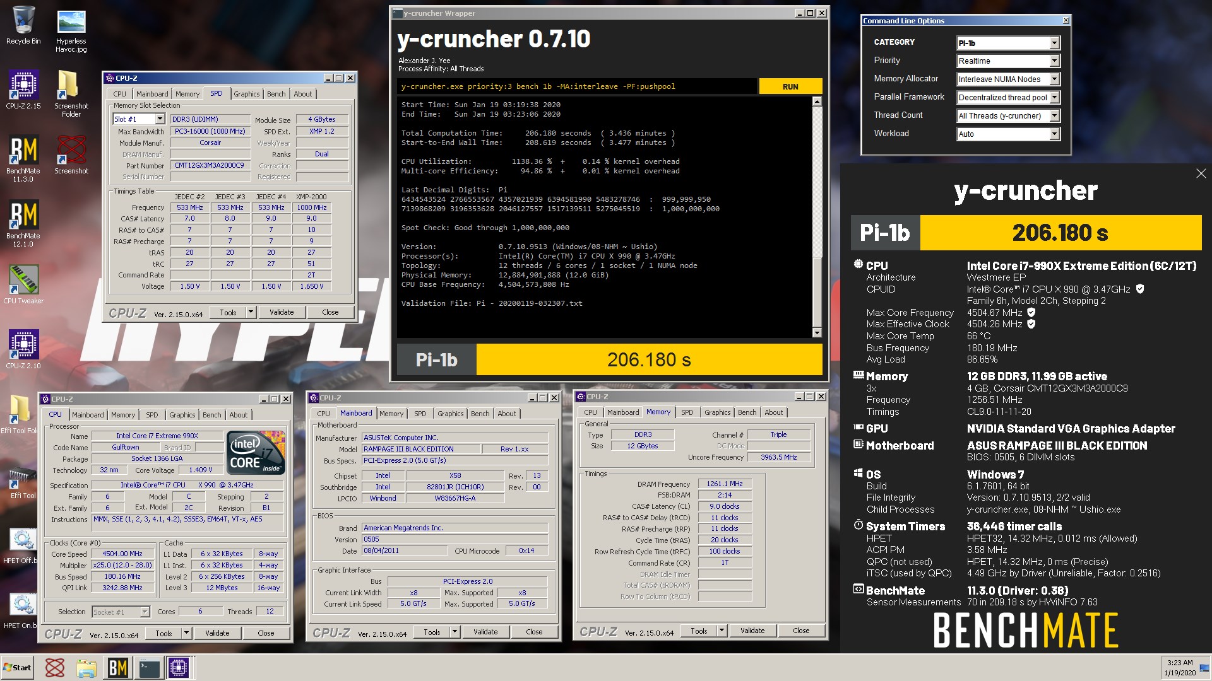The image size is (1212, 681).
Task: Click DRAM Frequency 1261.1 MHz value
Action: (x=725, y=484)
